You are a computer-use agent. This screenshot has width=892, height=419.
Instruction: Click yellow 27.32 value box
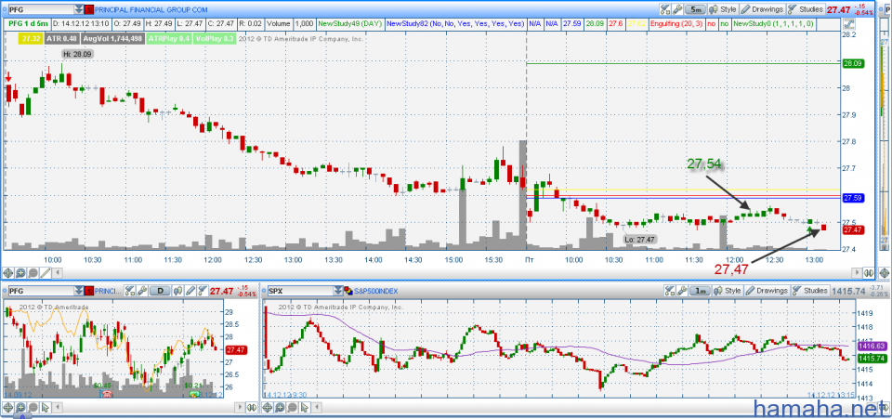(31, 39)
